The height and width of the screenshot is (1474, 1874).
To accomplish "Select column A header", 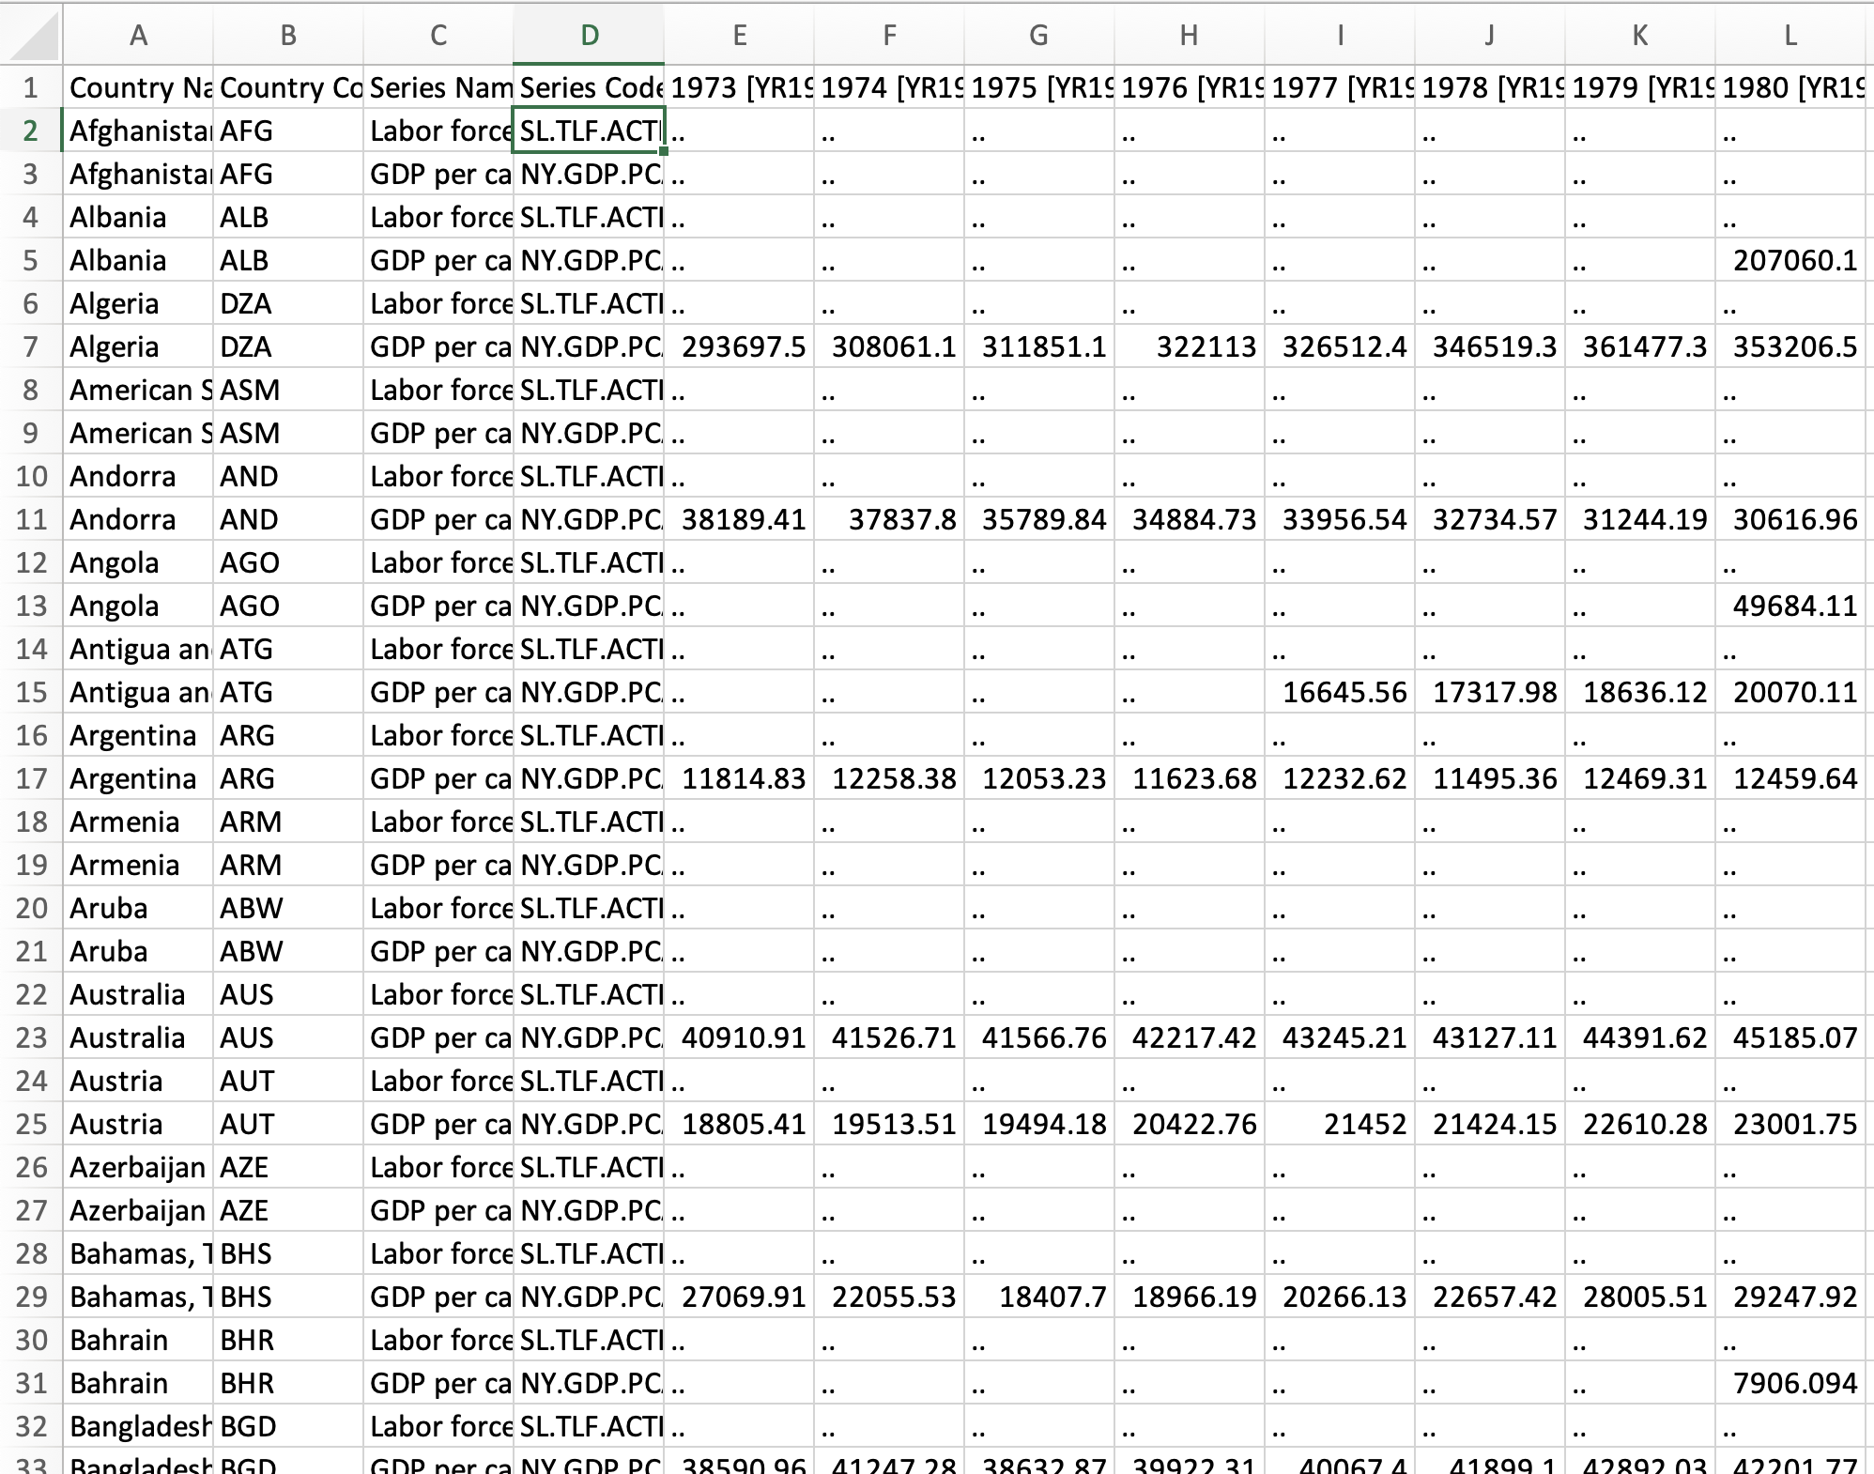I will click(138, 36).
